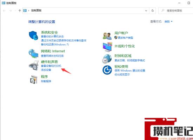193x140 pixels.
Task: Open the recent locations dropdown arrow
Action: pyautogui.click(x=15, y=11)
